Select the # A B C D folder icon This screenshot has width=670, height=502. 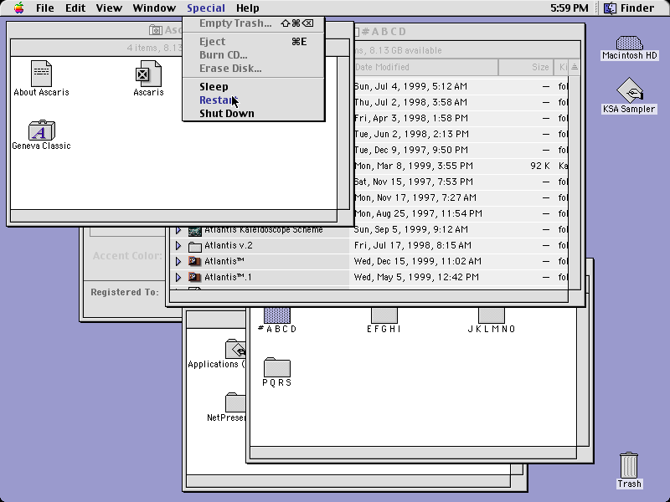tap(277, 315)
